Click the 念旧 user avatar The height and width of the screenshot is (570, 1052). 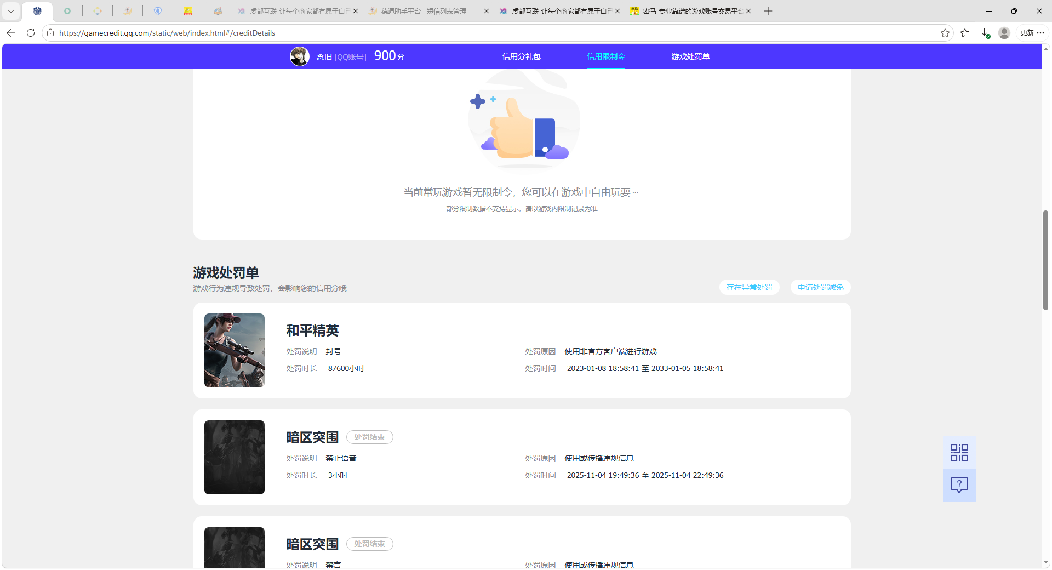pyautogui.click(x=300, y=56)
